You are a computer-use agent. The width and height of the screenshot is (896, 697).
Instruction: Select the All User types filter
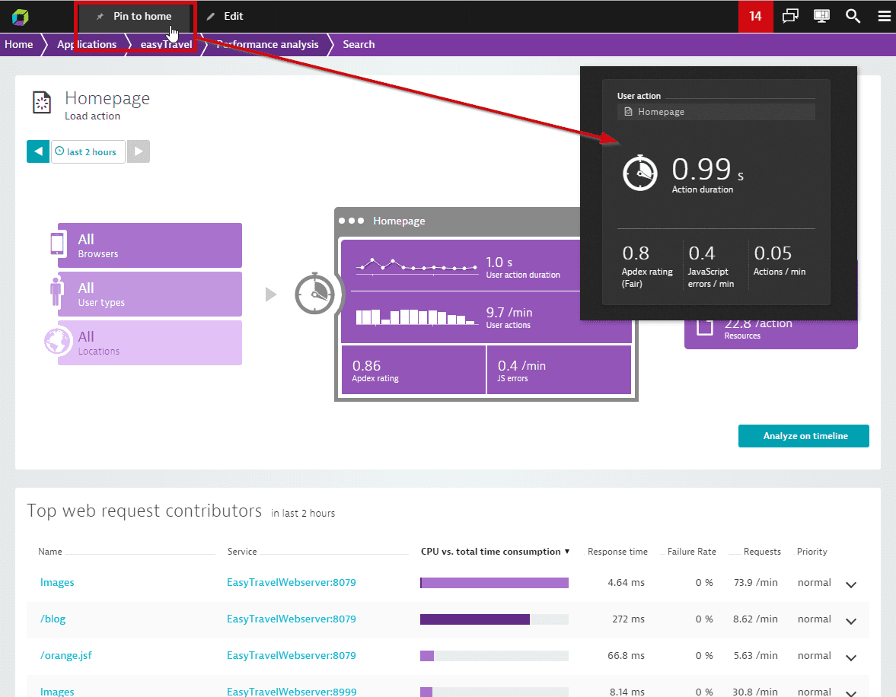[150, 294]
